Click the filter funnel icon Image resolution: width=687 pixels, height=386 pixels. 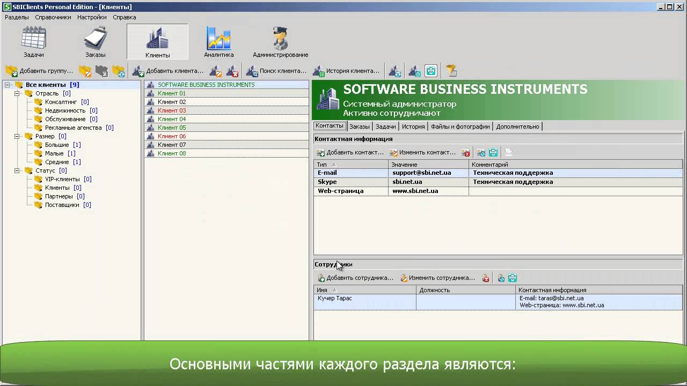(x=451, y=71)
